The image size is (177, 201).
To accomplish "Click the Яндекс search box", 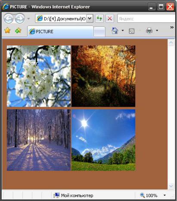I will pyautogui.click(x=146, y=19).
